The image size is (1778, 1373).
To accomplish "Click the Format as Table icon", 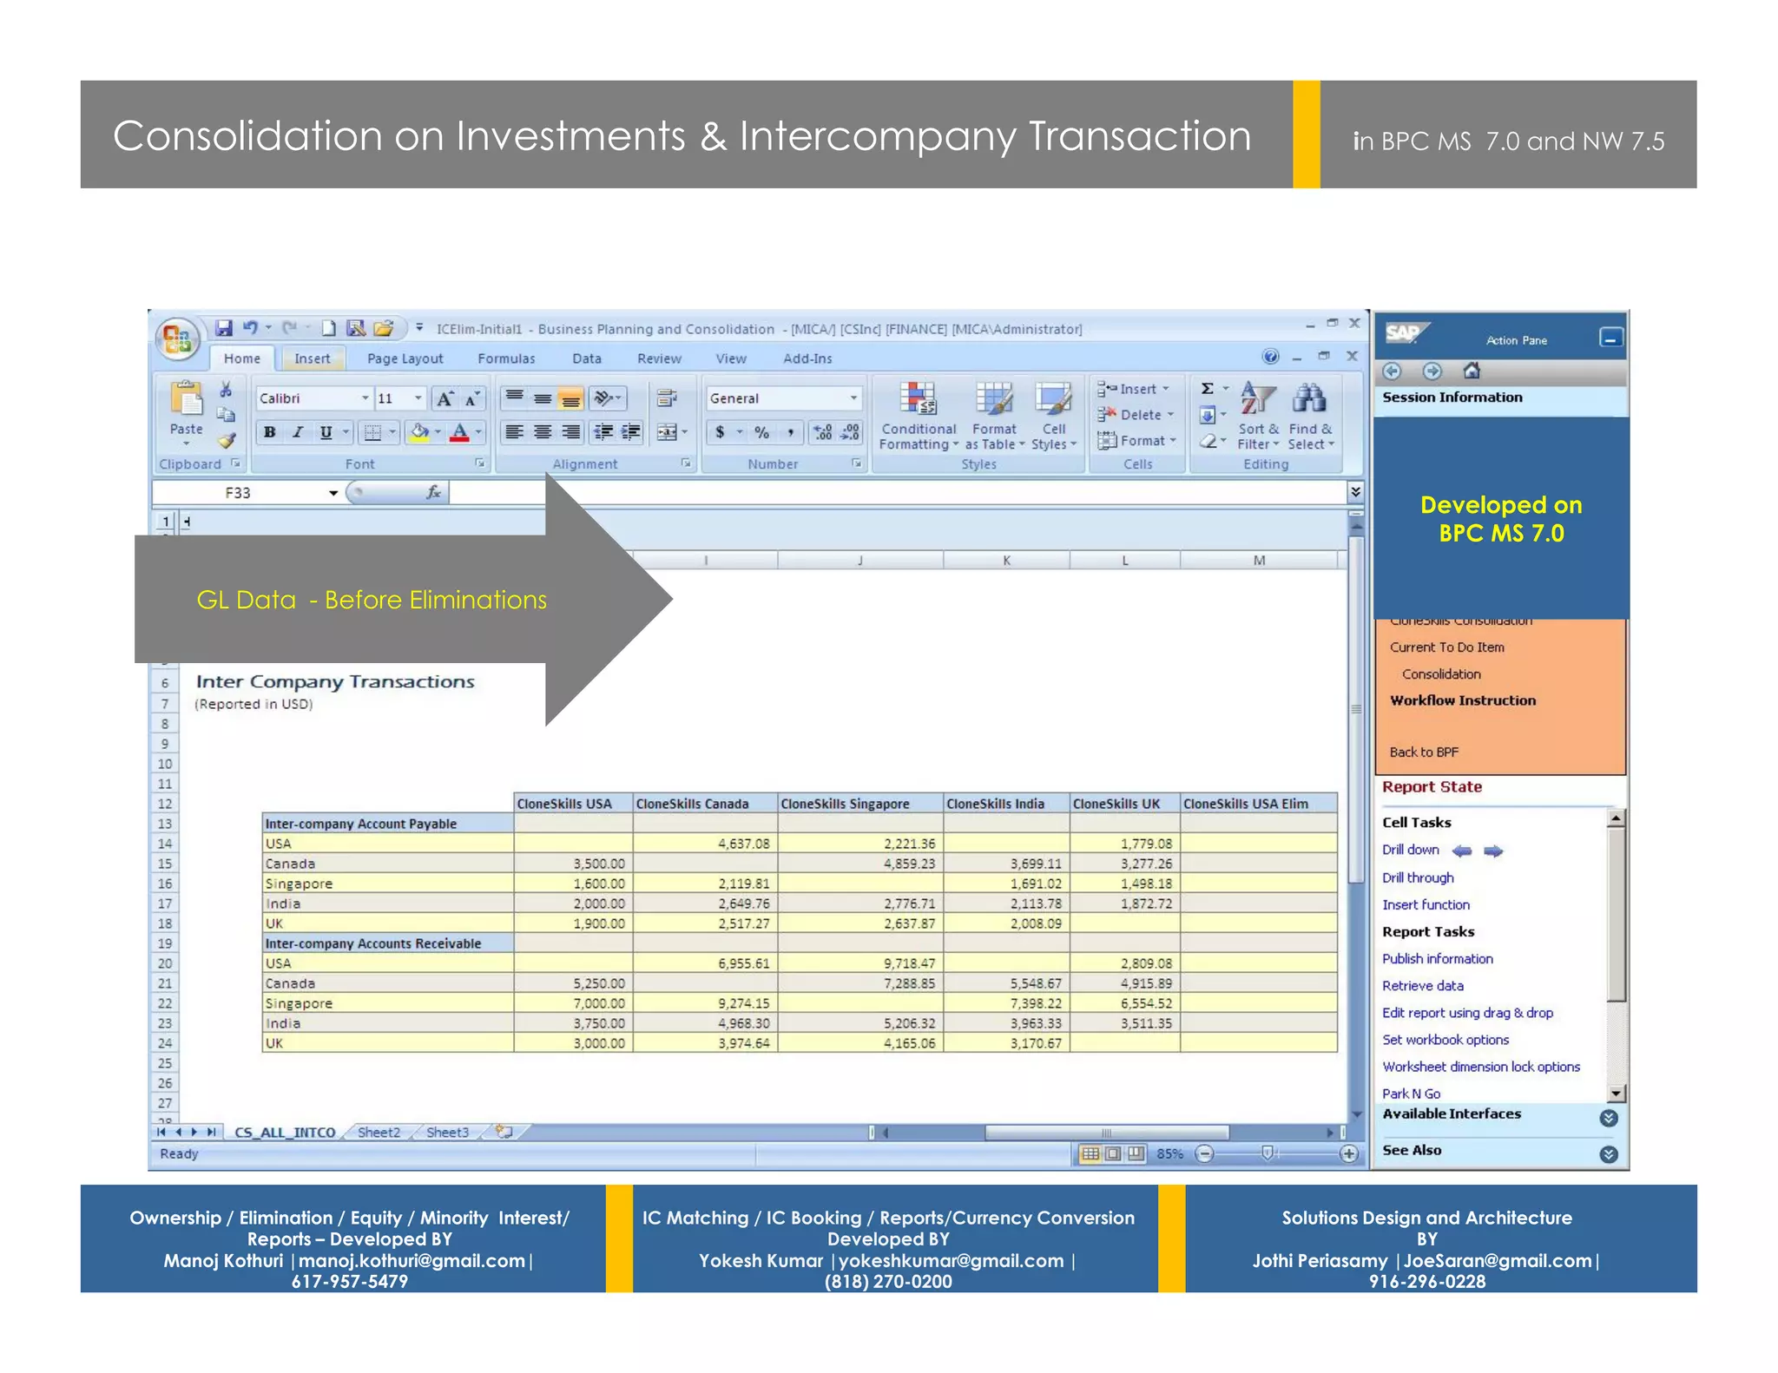I will coord(994,400).
